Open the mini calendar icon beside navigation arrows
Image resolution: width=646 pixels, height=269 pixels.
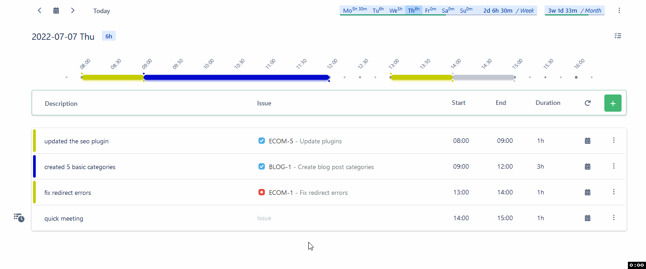56,10
